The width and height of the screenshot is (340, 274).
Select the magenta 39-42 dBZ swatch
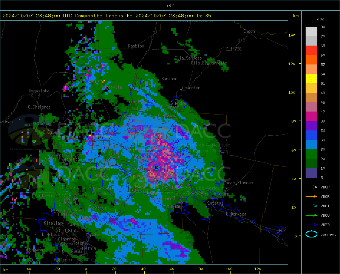tap(311, 116)
